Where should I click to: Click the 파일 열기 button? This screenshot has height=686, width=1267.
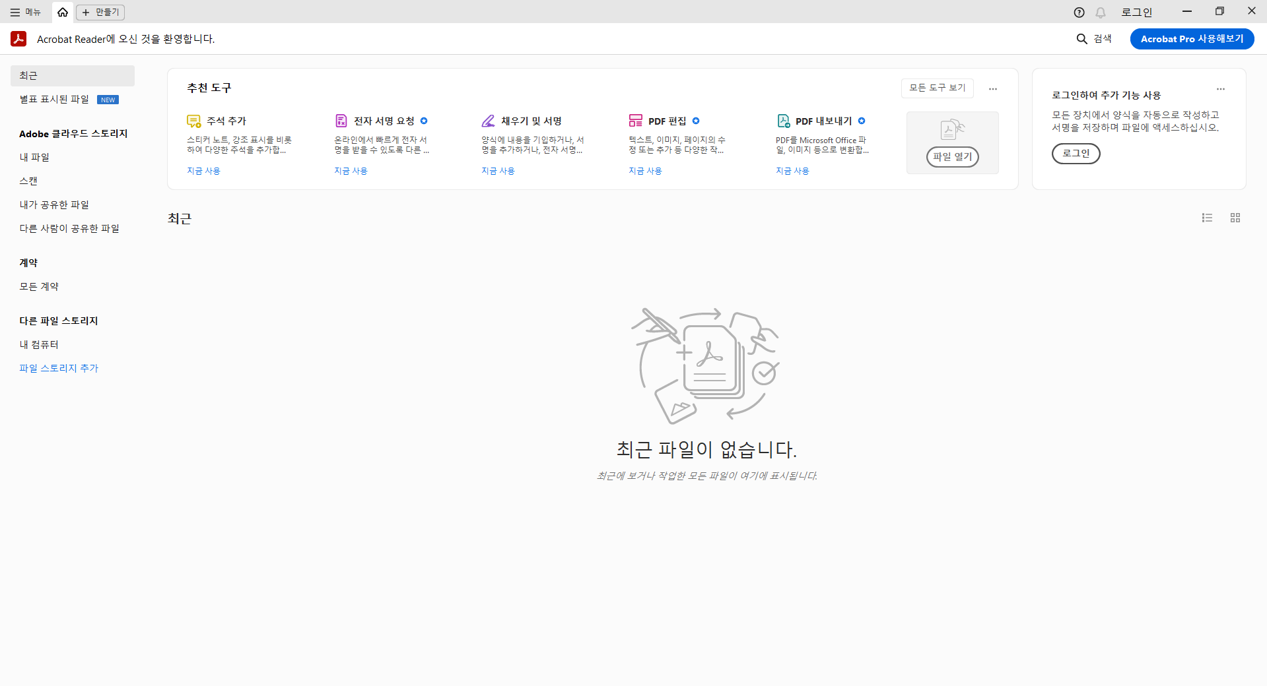(x=952, y=157)
